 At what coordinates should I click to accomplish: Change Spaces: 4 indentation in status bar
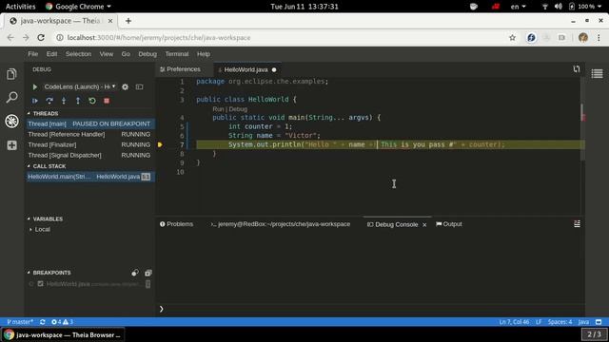560,322
